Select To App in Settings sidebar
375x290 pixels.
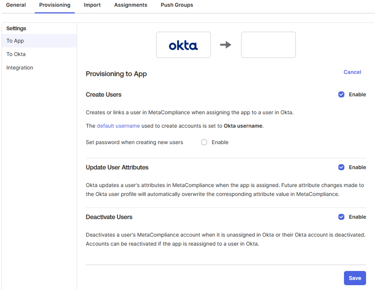click(39, 41)
